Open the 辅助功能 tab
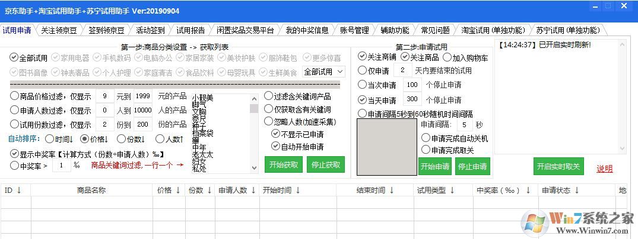Screen dimensions: 638x239 tap(395, 30)
